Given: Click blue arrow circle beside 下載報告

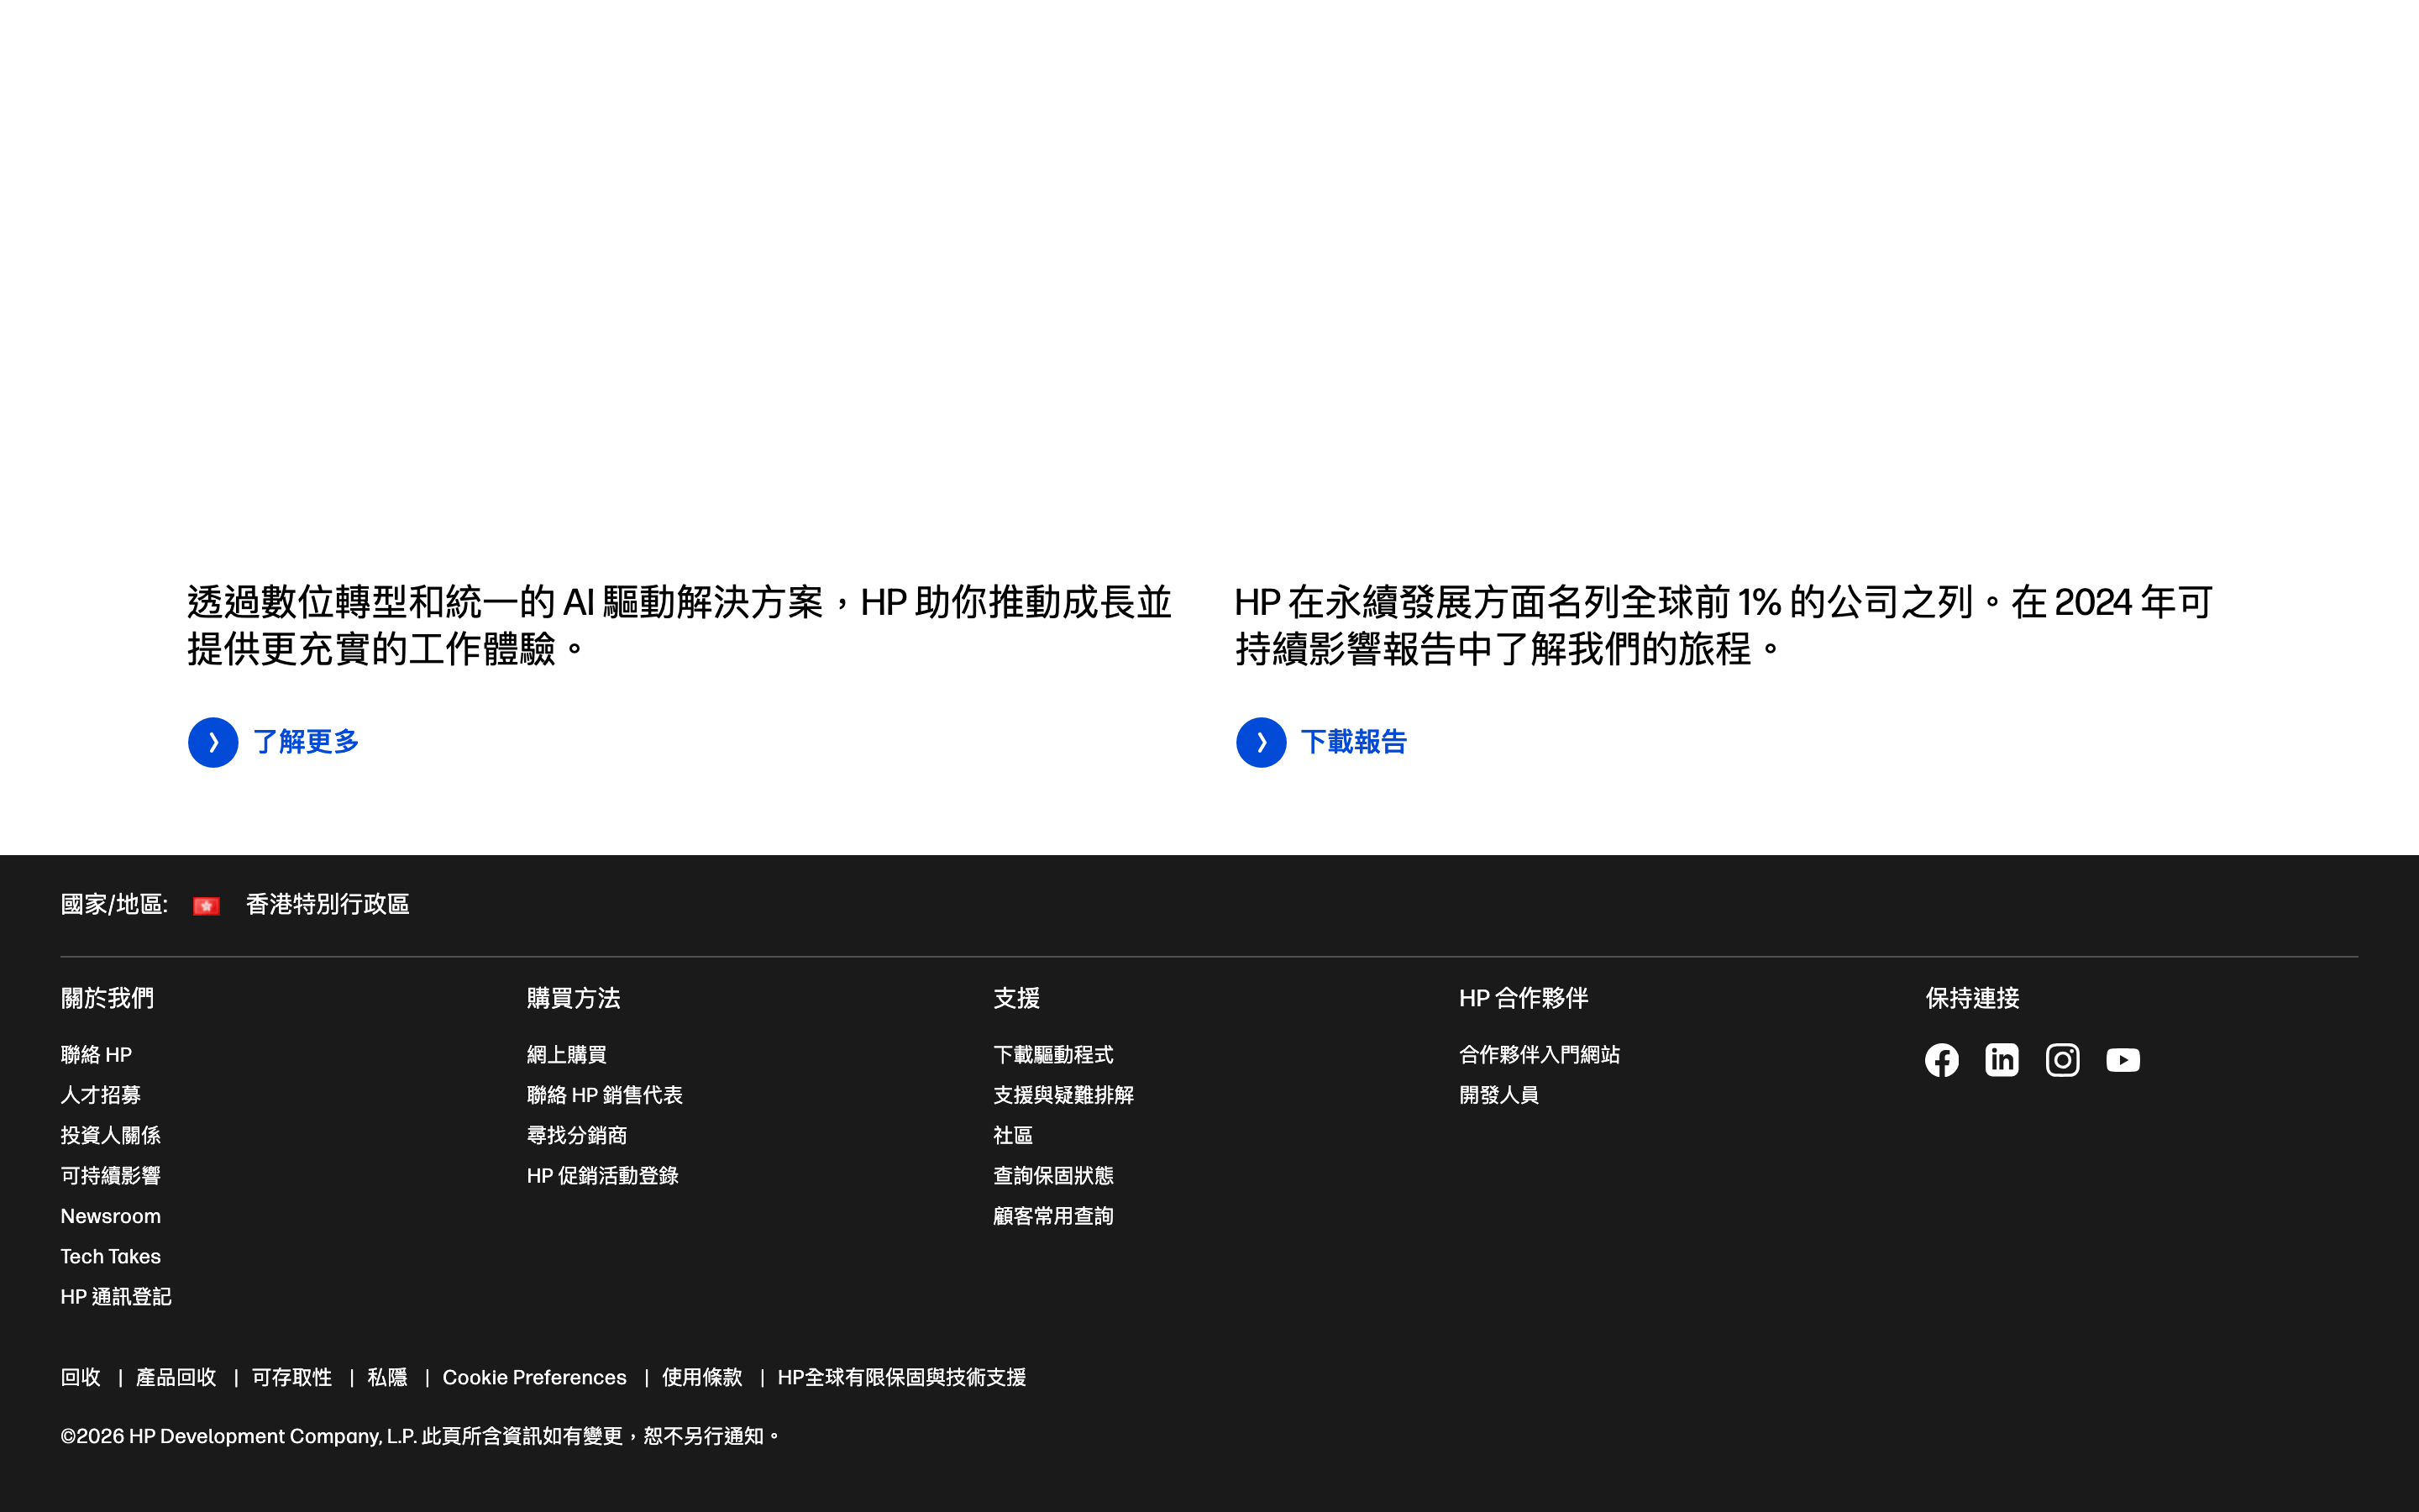Looking at the screenshot, I should [x=1261, y=742].
